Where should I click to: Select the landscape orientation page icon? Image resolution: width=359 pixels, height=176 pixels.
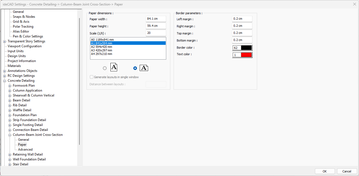[144, 68]
